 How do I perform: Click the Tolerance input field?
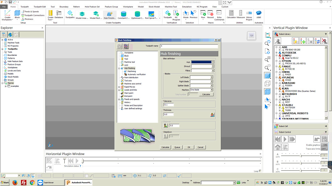point(169,105)
